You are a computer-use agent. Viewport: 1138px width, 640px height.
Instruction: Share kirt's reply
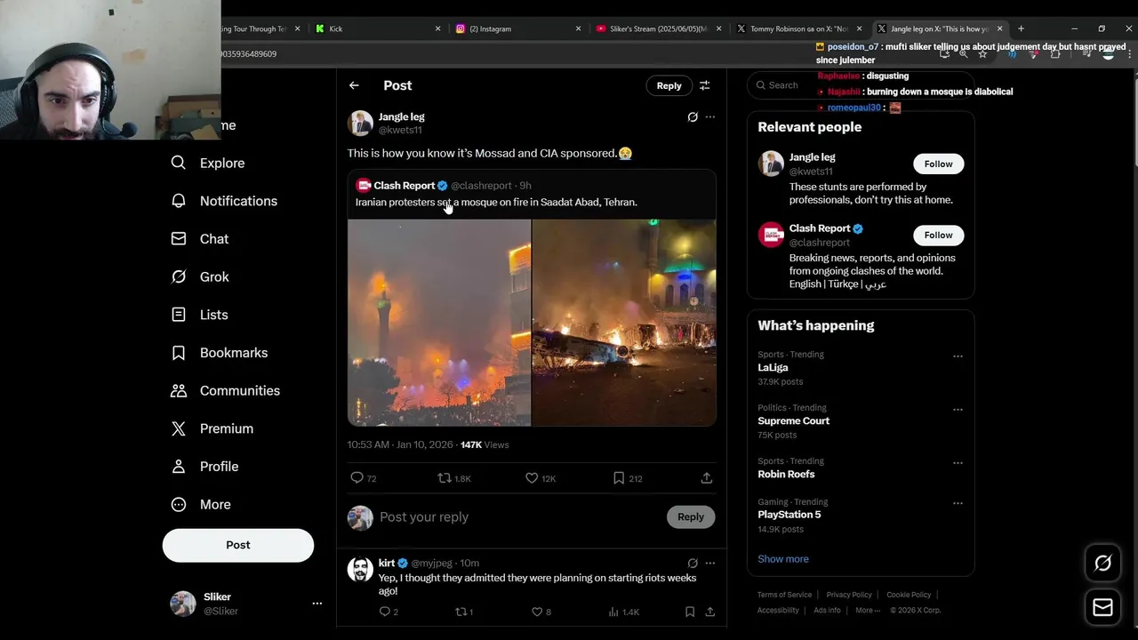(710, 612)
